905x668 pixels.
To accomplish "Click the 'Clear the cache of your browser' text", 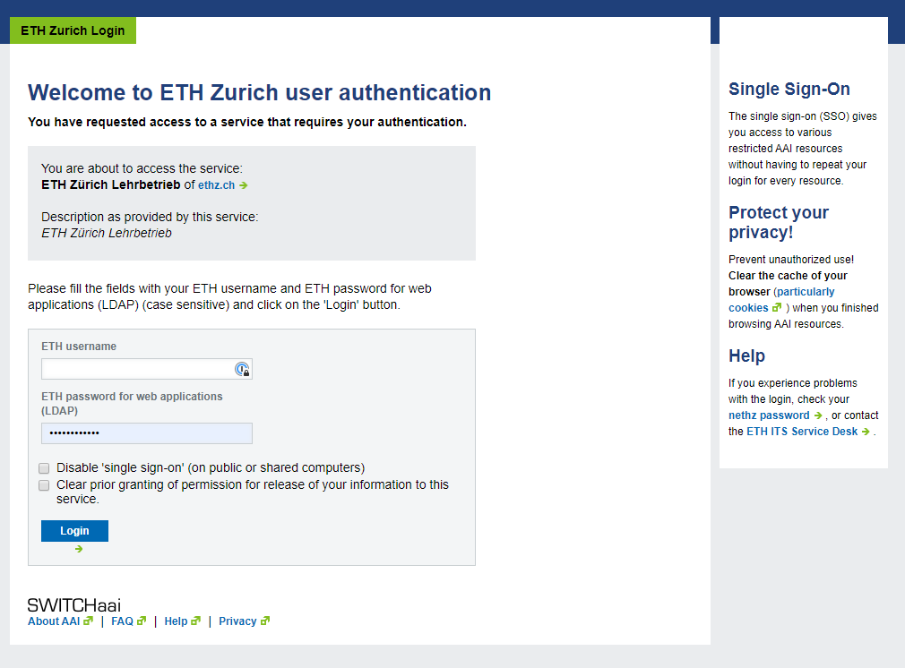I will (788, 283).
